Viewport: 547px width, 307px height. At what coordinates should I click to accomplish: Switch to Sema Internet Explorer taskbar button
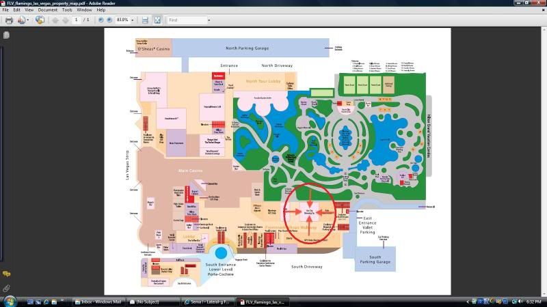pyautogui.click(x=208, y=302)
